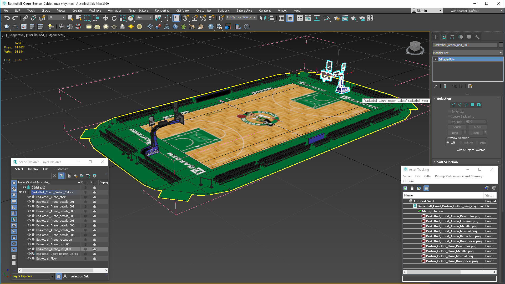
Task: Open Paths menu in Asset Tracking
Action: click(427, 176)
